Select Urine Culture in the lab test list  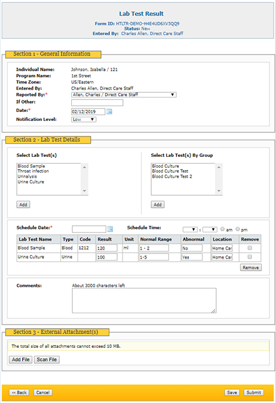coord(31,181)
